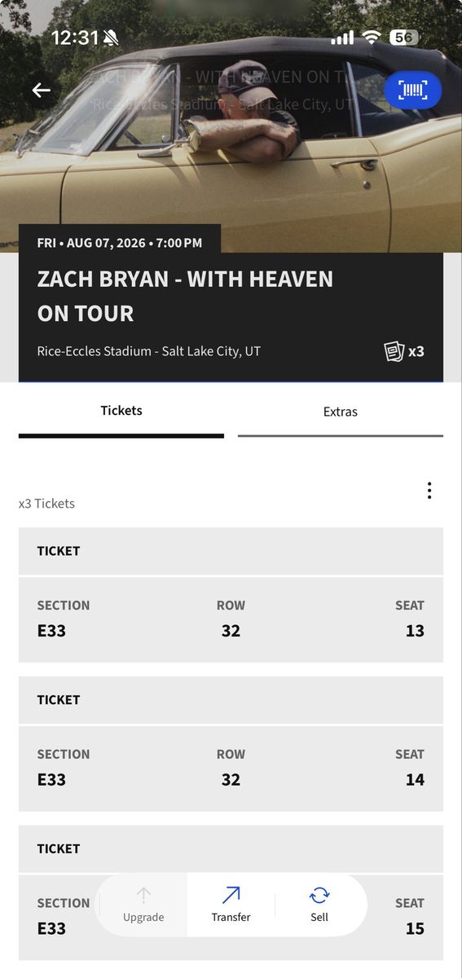The width and height of the screenshot is (462, 978).
Task: Tap the ticket count x3 icon
Action: tap(404, 351)
